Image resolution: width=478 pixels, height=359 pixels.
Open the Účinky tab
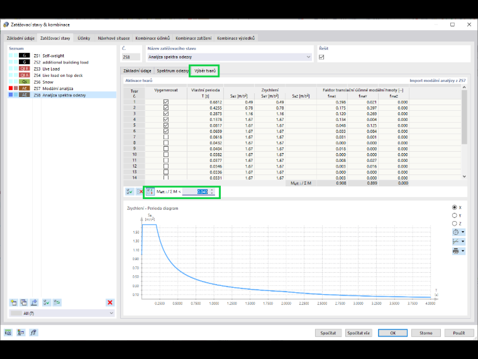[x=84, y=38]
